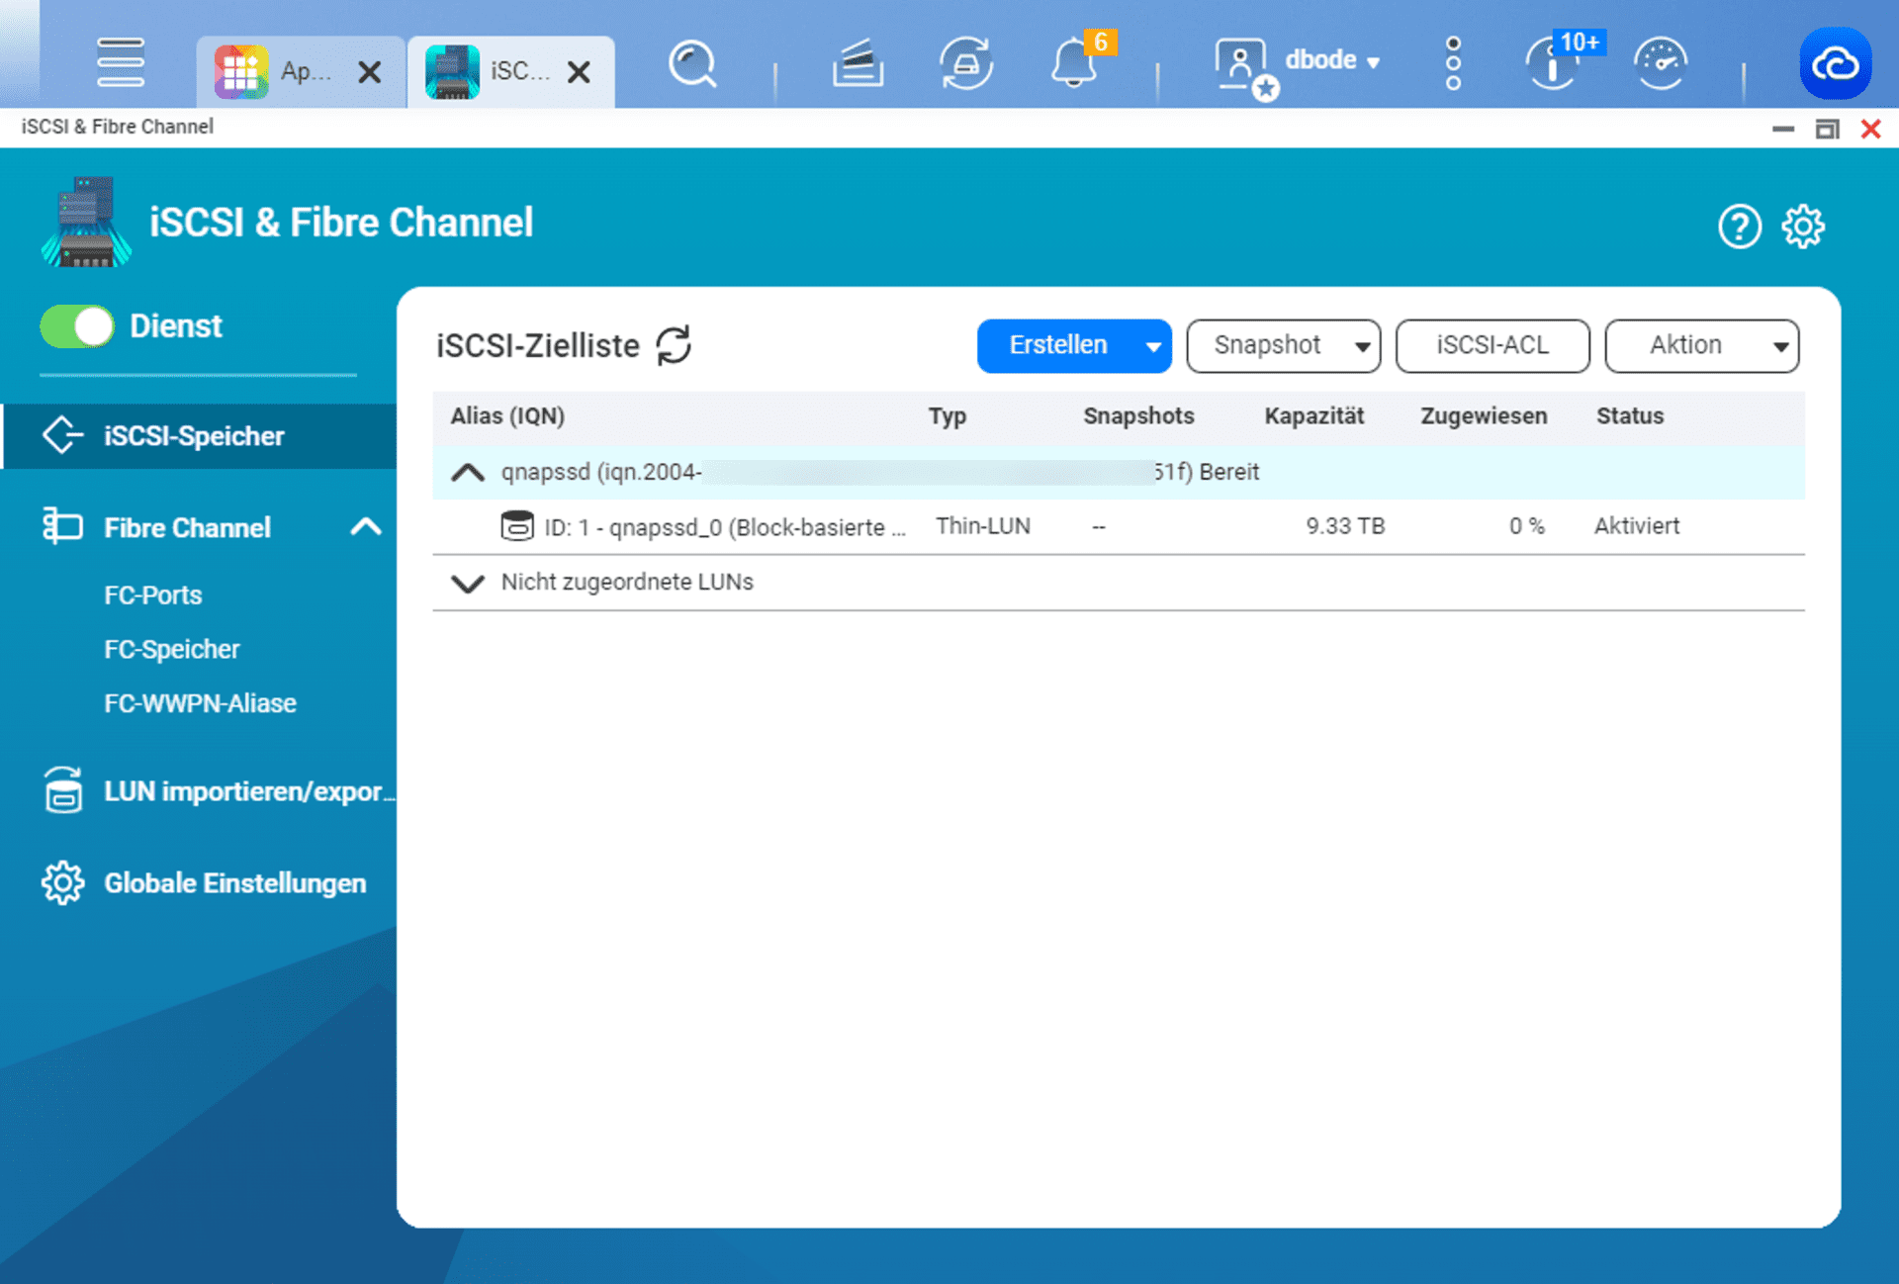This screenshot has width=1899, height=1284.
Task: Open the myQNAPcloud icon
Action: click(1835, 64)
